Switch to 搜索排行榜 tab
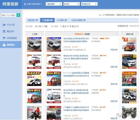Screen dimensions: 140x120 (33, 20)
